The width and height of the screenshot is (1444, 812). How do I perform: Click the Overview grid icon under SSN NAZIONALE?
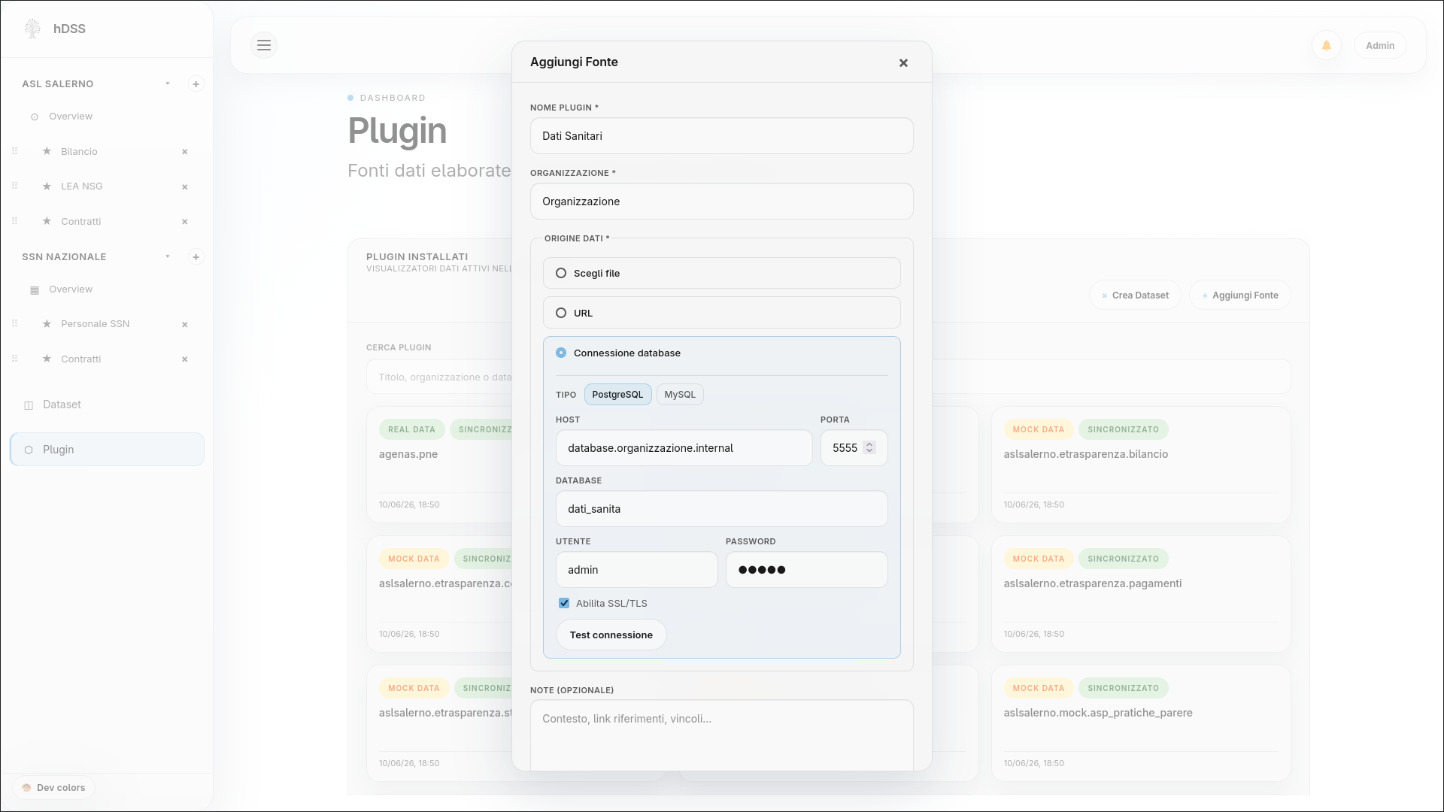point(35,290)
